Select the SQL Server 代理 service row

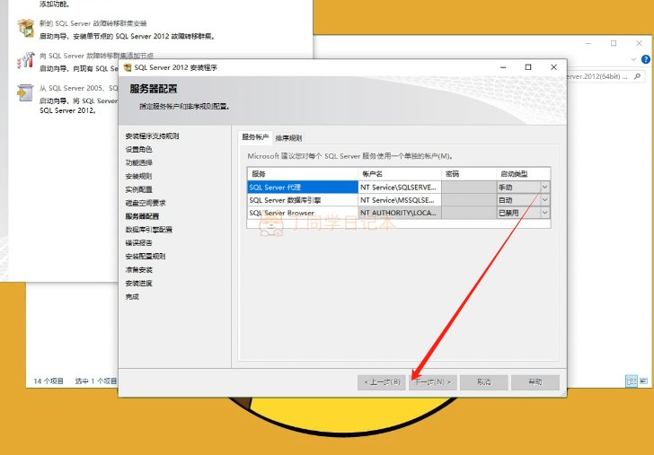tap(302, 187)
